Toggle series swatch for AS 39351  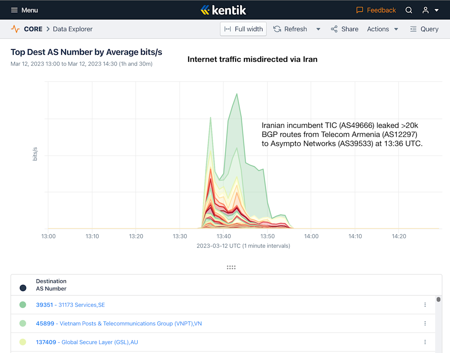23,305
